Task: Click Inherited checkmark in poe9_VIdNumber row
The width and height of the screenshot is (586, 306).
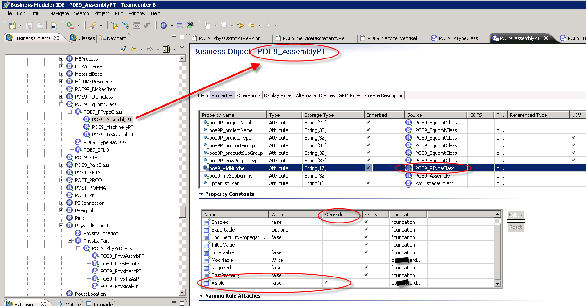Action: click(x=368, y=168)
